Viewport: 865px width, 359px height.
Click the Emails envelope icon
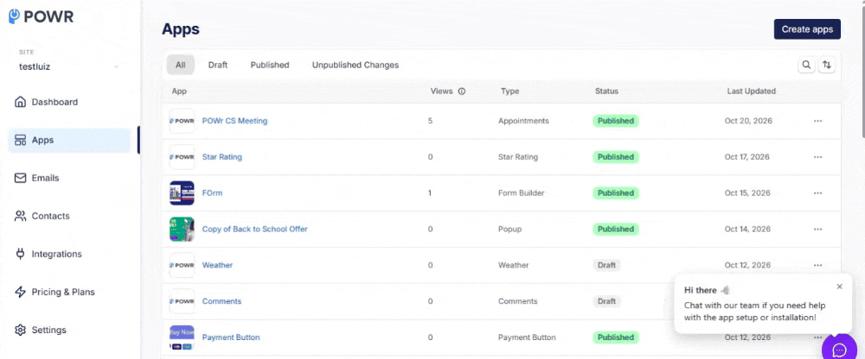click(x=21, y=178)
